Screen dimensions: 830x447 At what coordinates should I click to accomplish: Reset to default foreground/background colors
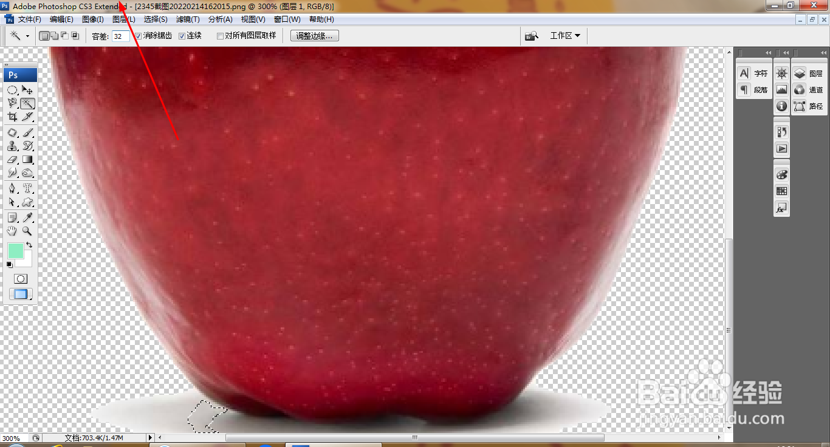click(x=9, y=265)
